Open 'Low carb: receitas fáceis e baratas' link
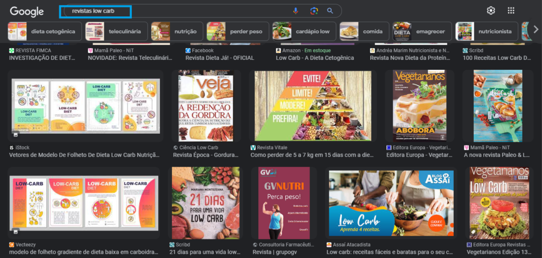This screenshot has height=258, width=542. coord(390,252)
